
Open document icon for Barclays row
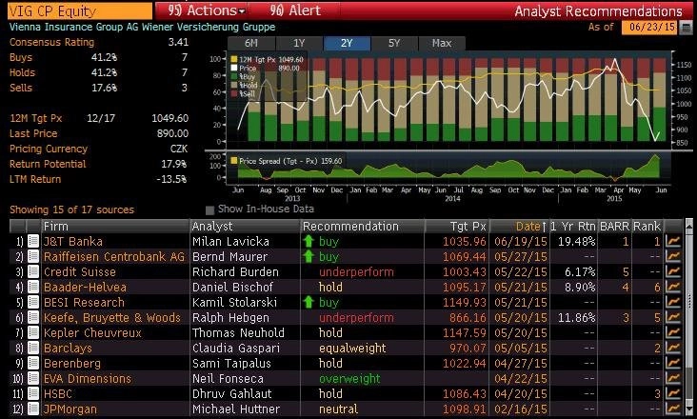click(x=33, y=348)
